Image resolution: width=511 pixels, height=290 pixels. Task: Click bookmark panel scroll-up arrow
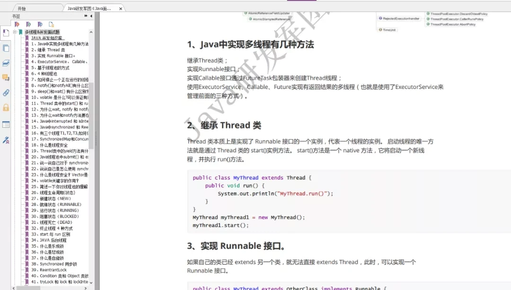(x=91, y=32)
